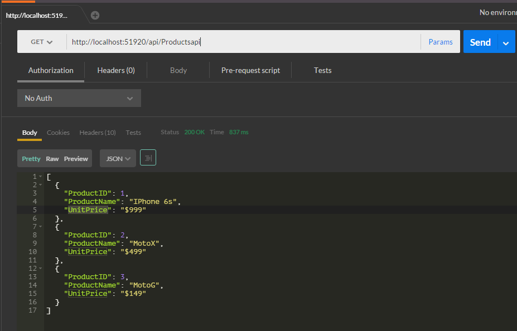Open the Send button dropdown arrow
517x331 pixels.
click(x=506, y=42)
